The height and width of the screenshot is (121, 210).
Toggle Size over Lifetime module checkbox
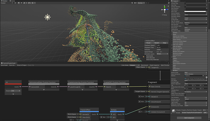point(172,48)
